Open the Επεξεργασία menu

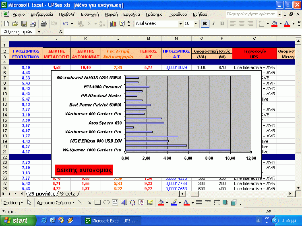click(x=41, y=14)
